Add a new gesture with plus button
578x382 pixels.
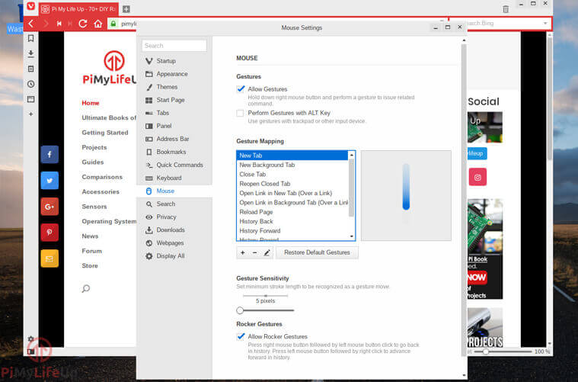pyautogui.click(x=243, y=252)
